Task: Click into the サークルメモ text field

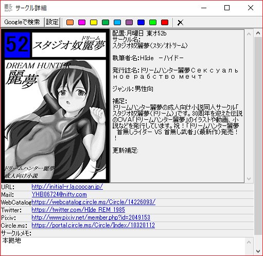Action: click(123, 246)
